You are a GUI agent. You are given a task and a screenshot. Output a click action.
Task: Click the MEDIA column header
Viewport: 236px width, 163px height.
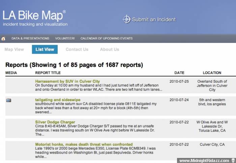[11, 73]
